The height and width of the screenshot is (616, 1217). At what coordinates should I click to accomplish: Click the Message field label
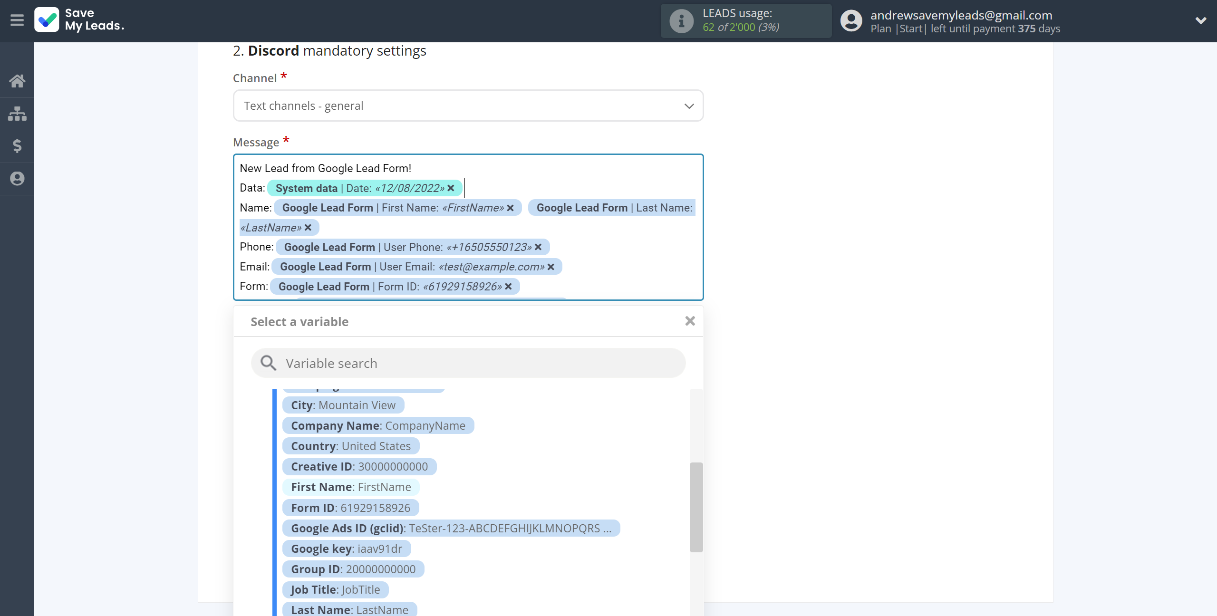[256, 143]
